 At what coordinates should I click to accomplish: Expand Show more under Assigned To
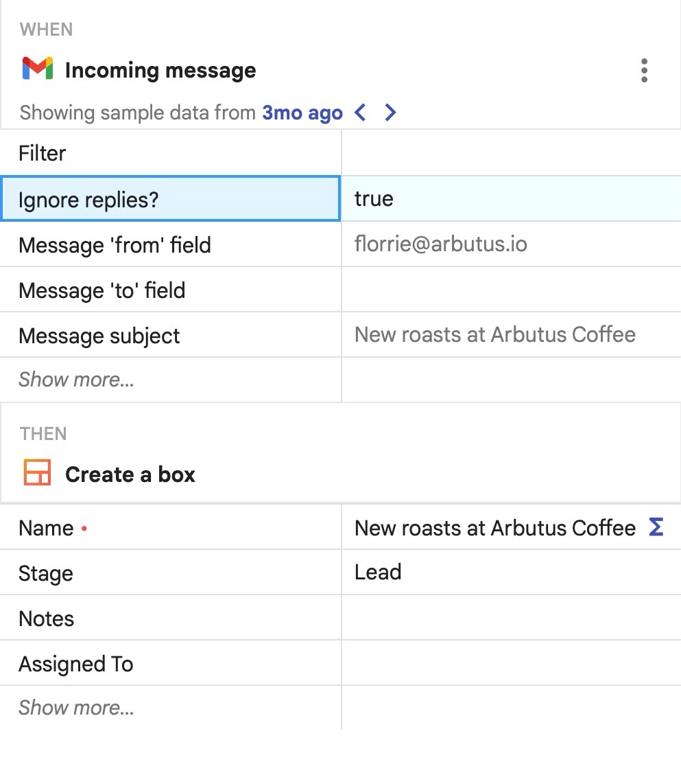tap(76, 708)
